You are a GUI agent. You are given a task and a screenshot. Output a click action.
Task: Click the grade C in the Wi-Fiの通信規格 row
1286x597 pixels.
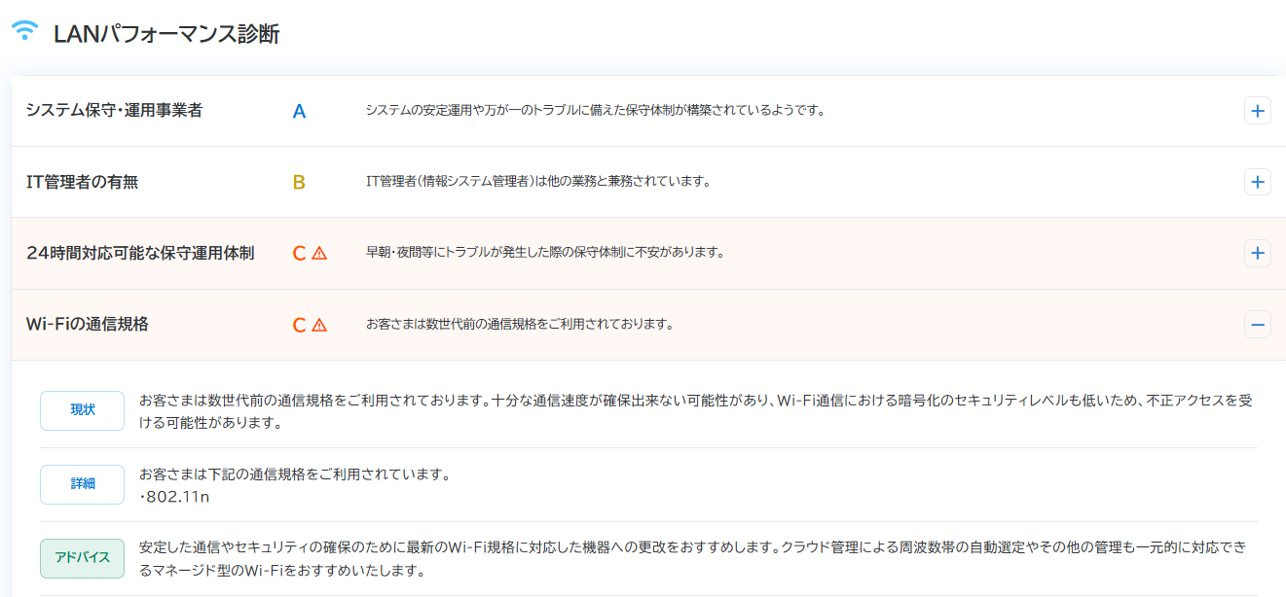click(x=300, y=325)
